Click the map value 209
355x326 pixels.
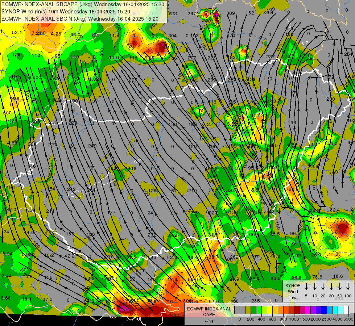(x=212, y=80)
